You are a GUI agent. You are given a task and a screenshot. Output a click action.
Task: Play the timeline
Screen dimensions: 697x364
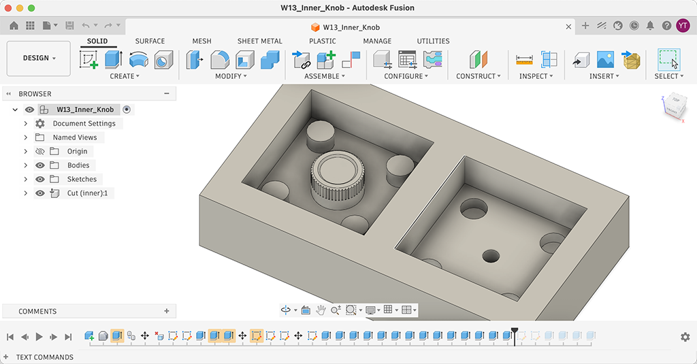[x=39, y=336]
